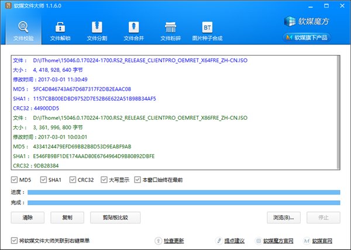Click the modified time 2017-03-01 10:03:01
351x250 pixels.
63,137
